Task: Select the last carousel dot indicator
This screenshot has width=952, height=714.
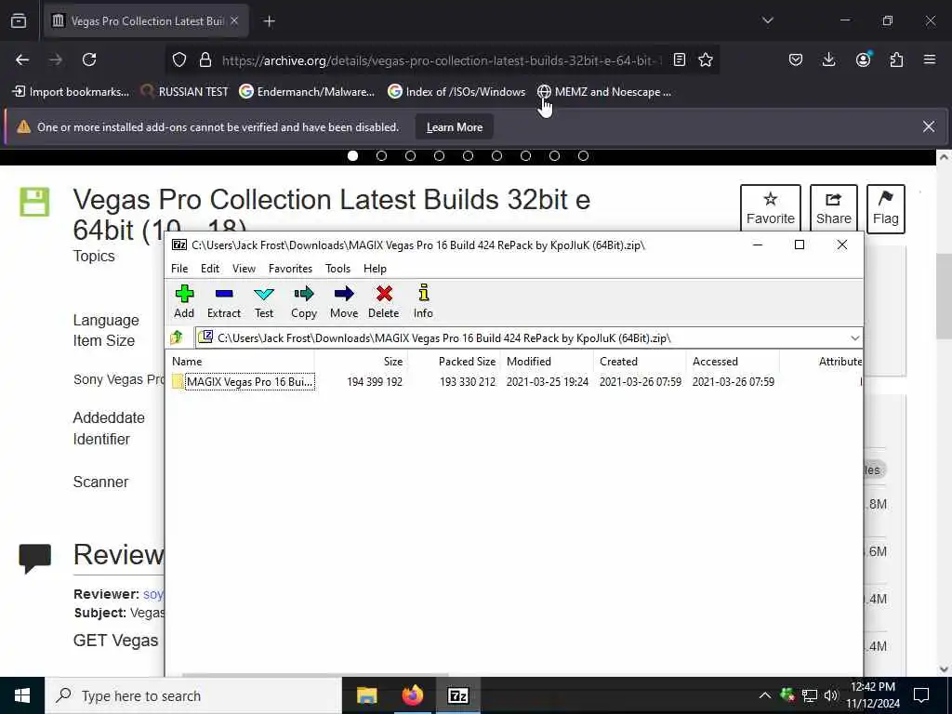Action: pyautogui.click(x=584, y=156)
